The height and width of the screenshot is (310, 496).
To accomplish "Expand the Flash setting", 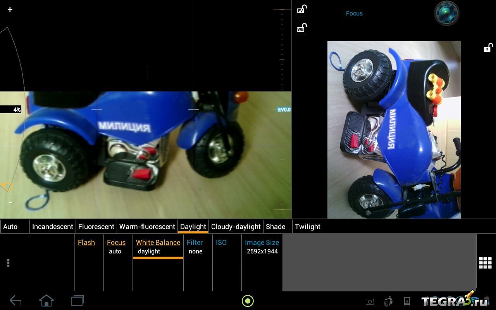I will [x=86, y=243].
